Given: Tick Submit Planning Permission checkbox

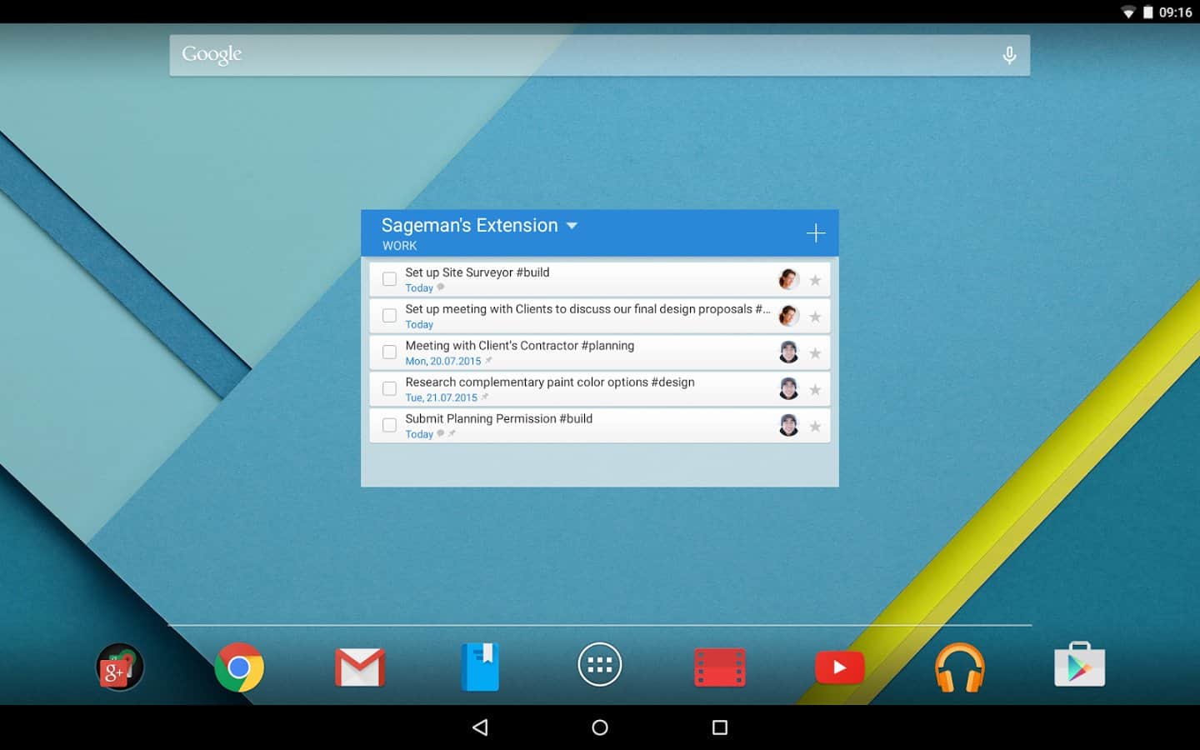Looking at the screenshot, I should [x=389, y=426].
